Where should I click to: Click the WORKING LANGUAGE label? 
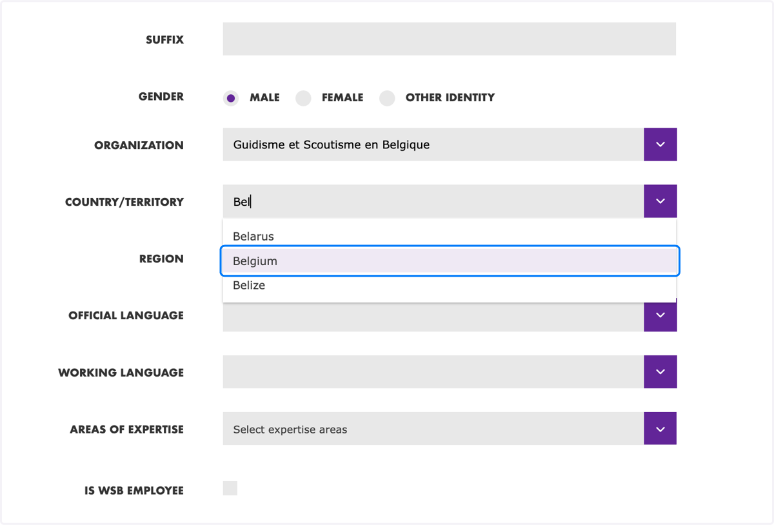(121, 373)
